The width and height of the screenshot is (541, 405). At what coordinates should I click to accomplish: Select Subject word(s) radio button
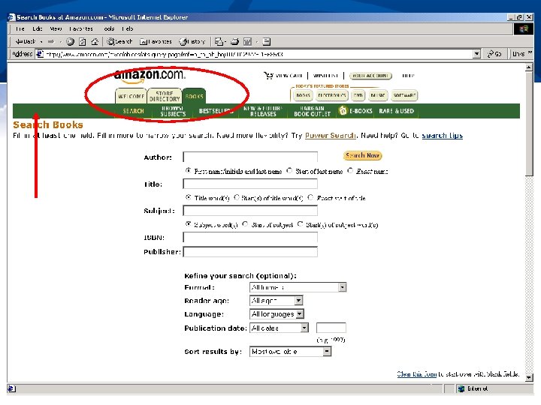click(x=188, y=224)
